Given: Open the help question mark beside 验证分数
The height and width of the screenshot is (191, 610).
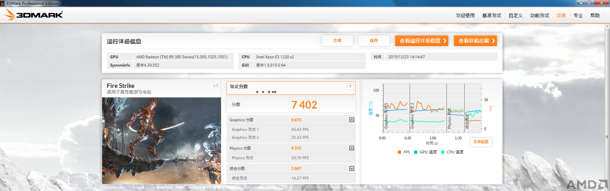Looking at the screenshot, I should tap(350, 87).
